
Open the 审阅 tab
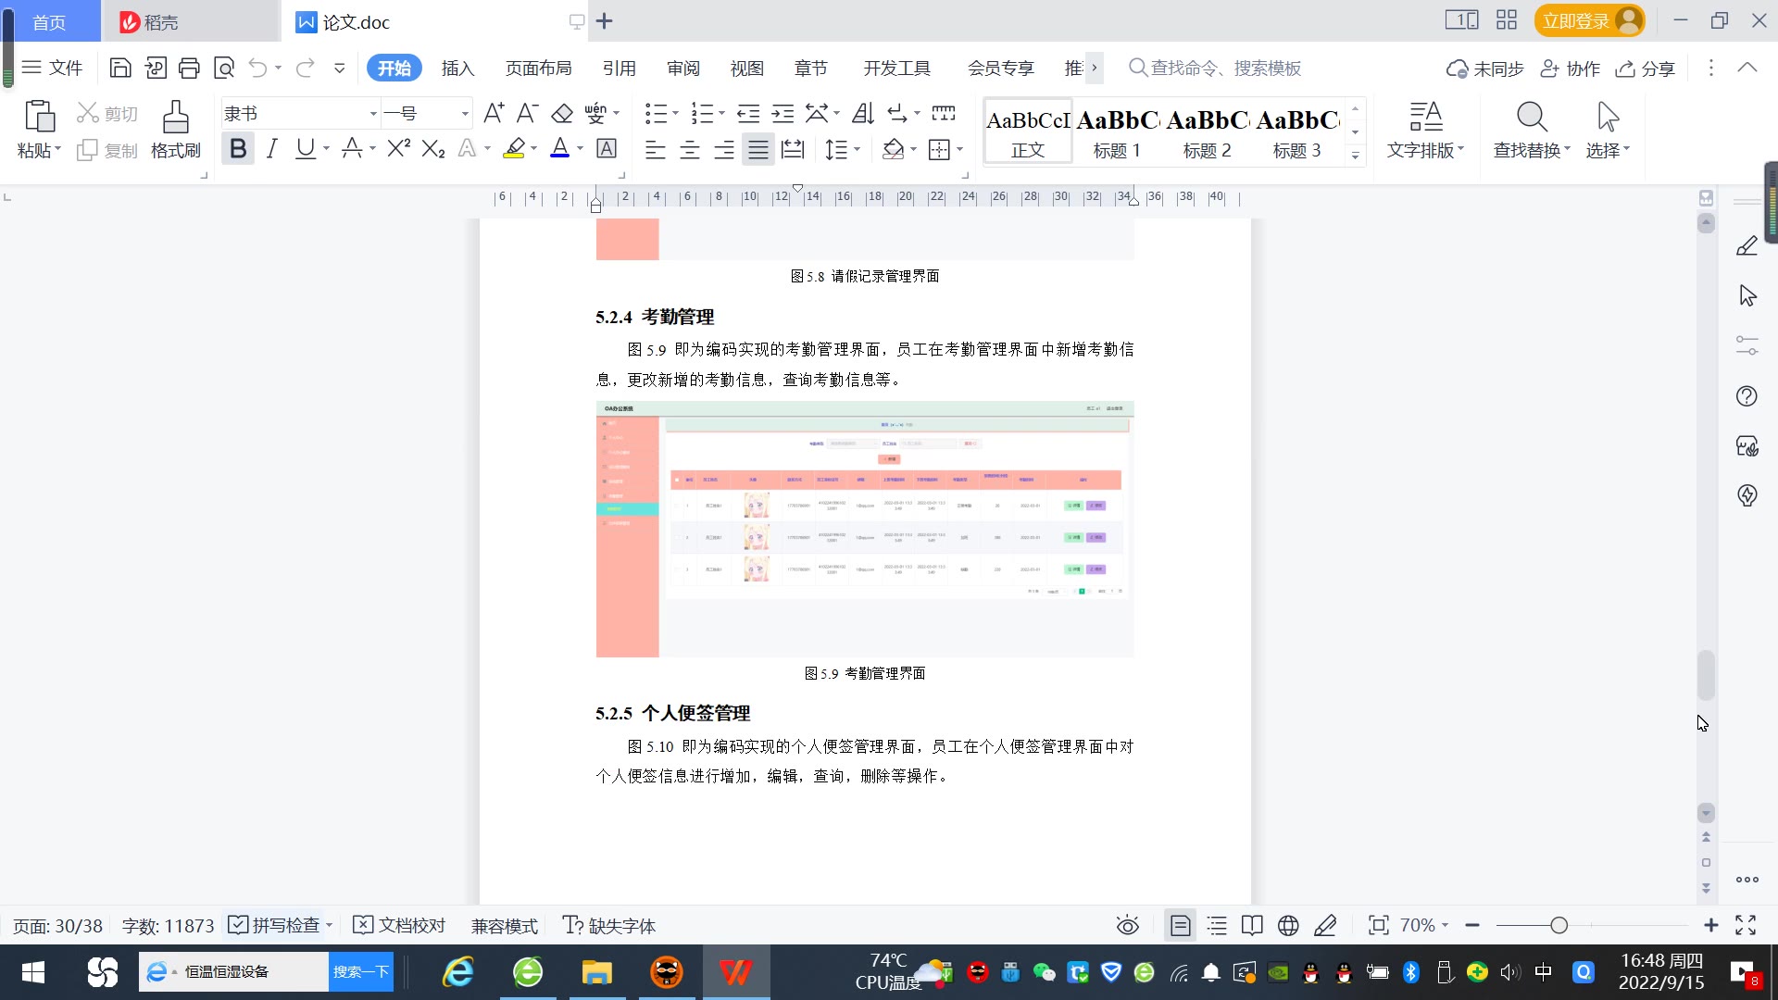click(x=683, y=69)
